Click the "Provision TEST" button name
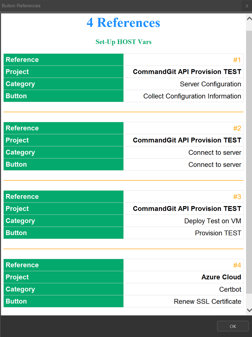 [x=218, y=233]
